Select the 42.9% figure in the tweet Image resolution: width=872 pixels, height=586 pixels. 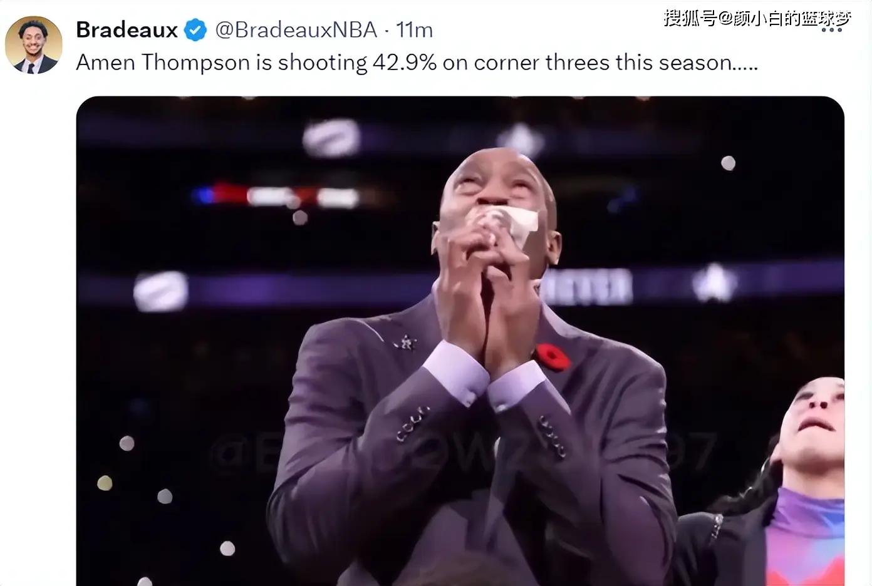(405, 63)
